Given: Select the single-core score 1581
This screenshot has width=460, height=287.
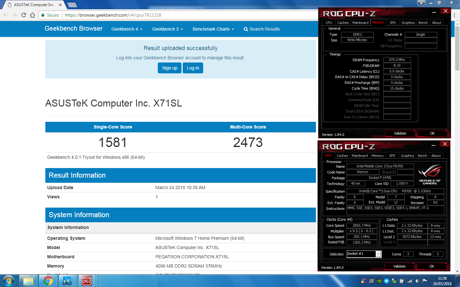Looking at the screenshot, I should (113, 142).
